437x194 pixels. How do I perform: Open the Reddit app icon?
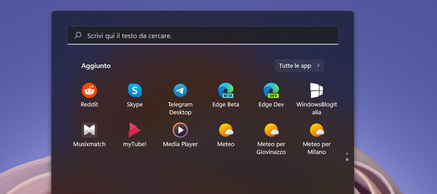[x=89, y=91]
